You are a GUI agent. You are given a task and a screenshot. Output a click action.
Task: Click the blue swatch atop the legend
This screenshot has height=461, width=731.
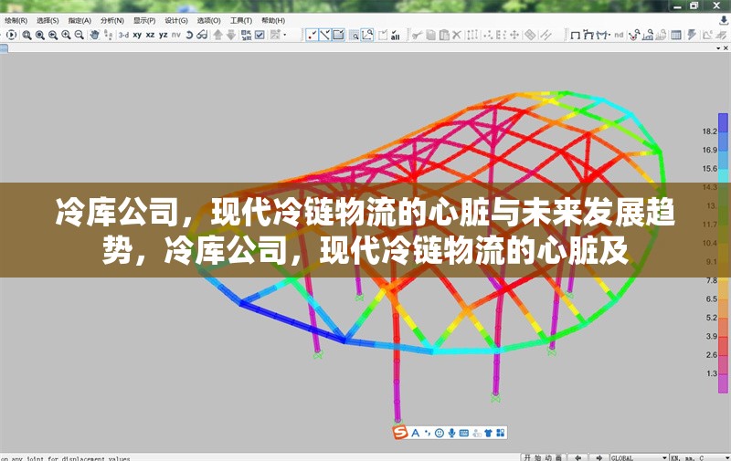point(723,123)
